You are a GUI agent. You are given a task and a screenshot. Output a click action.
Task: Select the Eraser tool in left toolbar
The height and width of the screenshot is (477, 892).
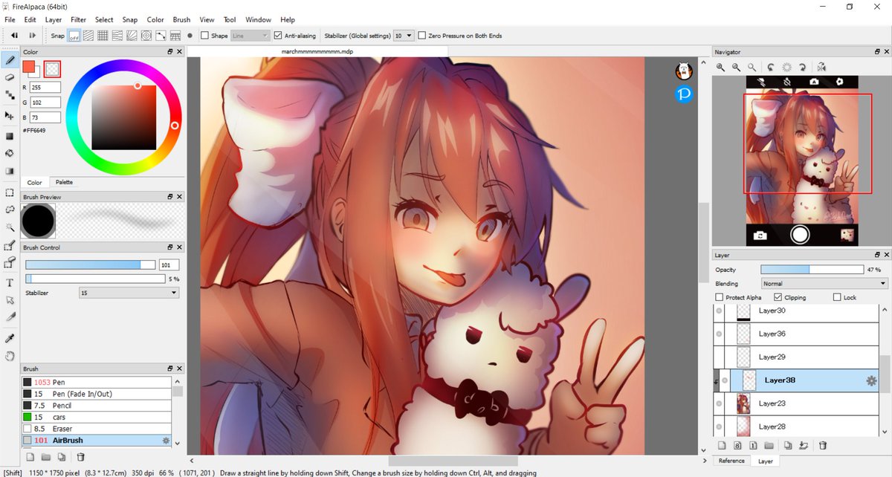(x=10, y=77)
